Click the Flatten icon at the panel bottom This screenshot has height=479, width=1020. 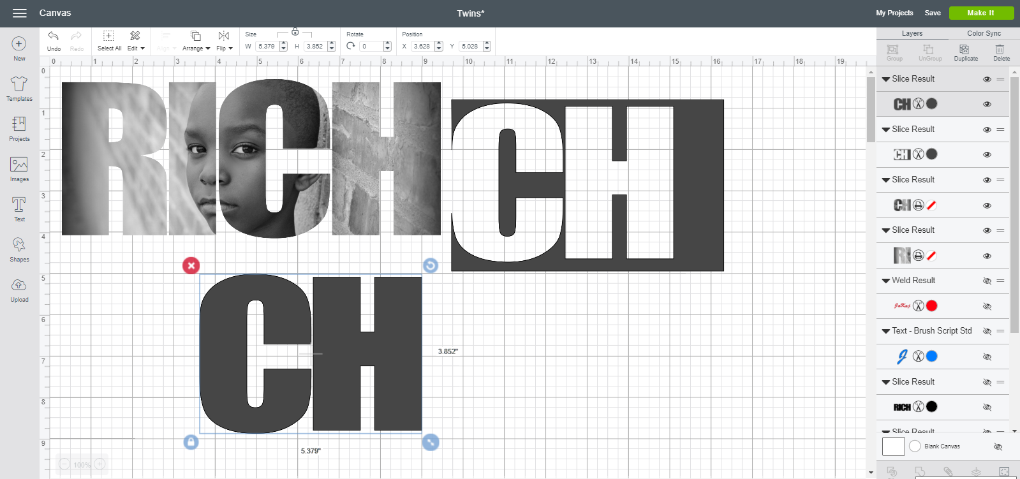tap(976, 472)
